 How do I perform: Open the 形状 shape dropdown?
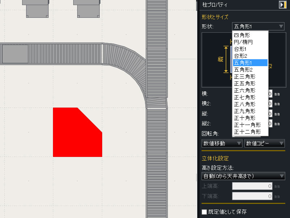pyautogui.click(x=258, y=27)
